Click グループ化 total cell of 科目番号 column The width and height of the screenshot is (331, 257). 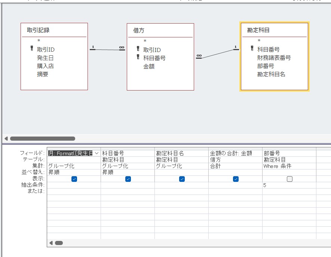click(128, 166)
